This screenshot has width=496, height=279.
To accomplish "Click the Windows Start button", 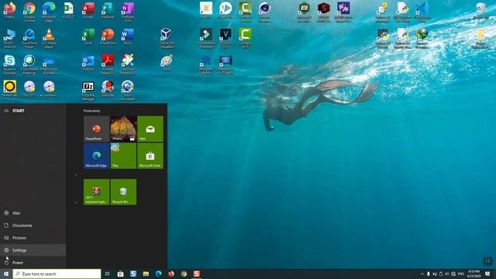I will coord(6,274).
